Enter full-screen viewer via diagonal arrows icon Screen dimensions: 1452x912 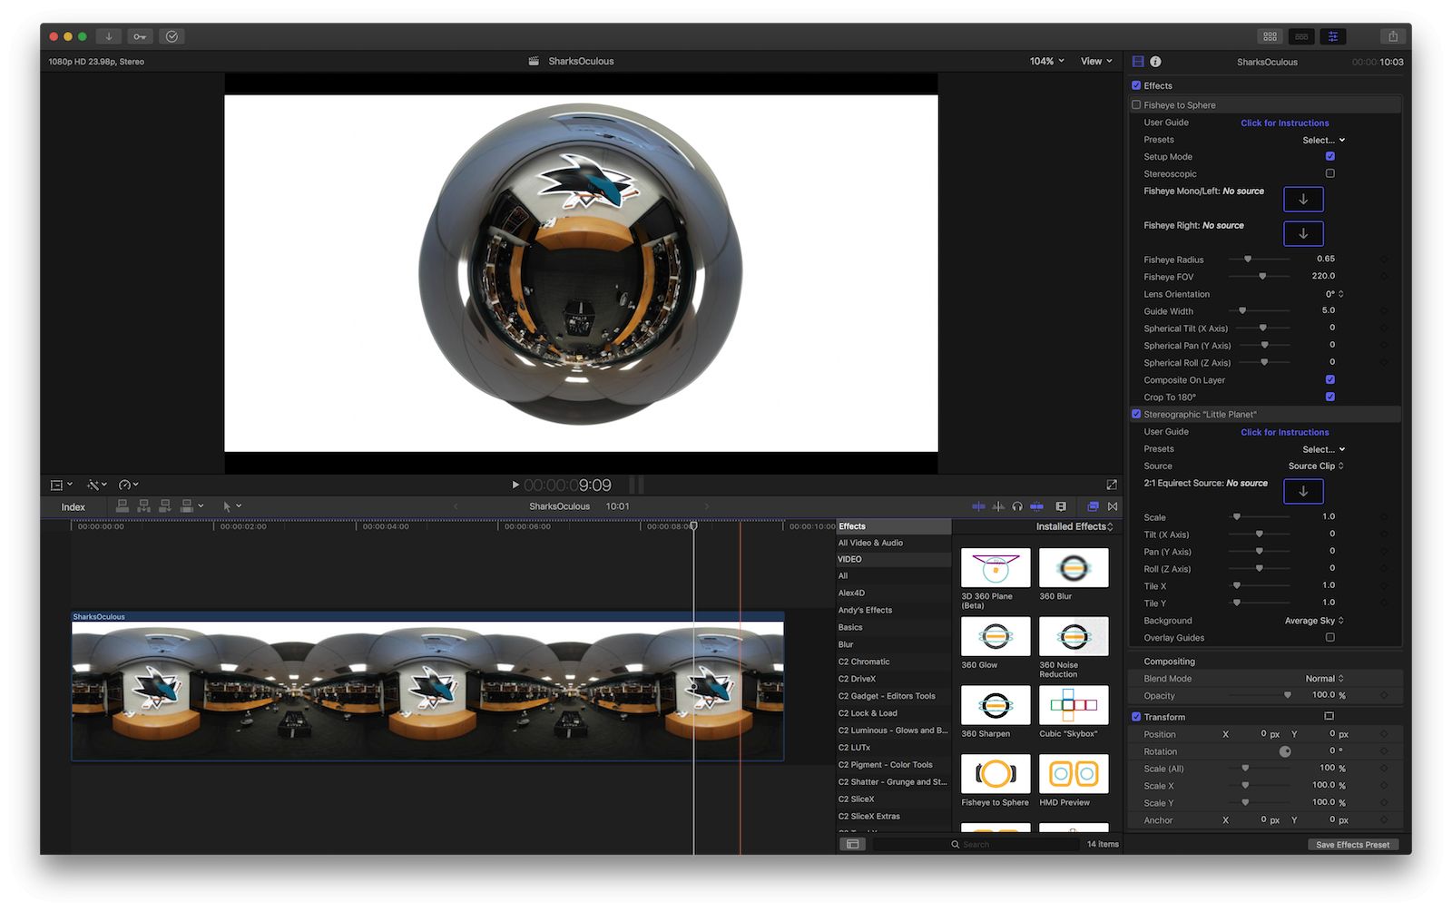[x=1112, y=485]
